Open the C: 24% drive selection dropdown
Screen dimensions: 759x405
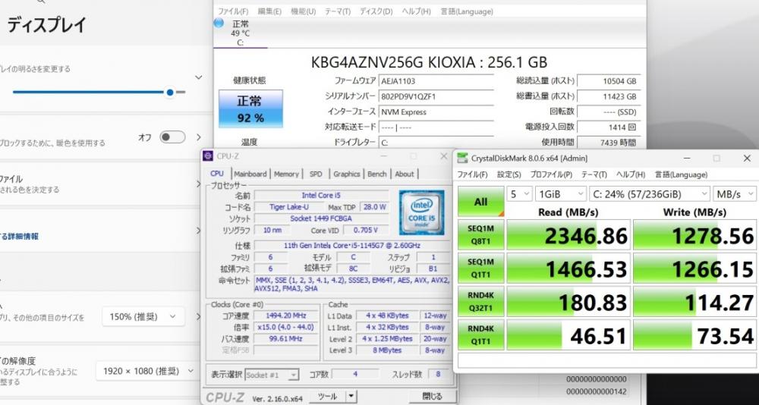[650, 194]
